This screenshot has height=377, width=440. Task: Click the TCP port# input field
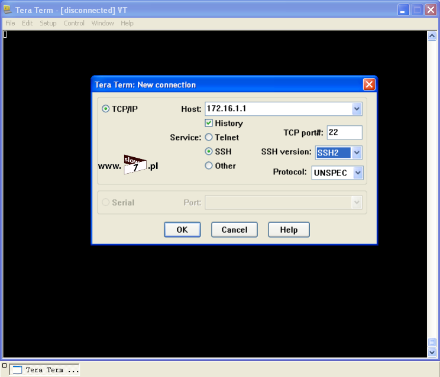point(345,132)
